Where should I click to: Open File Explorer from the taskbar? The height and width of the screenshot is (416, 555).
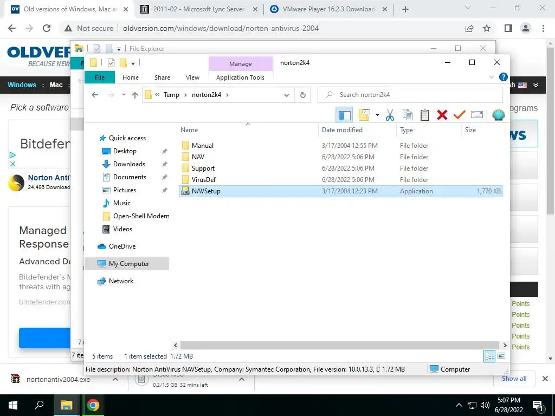(x=66, y=405)
